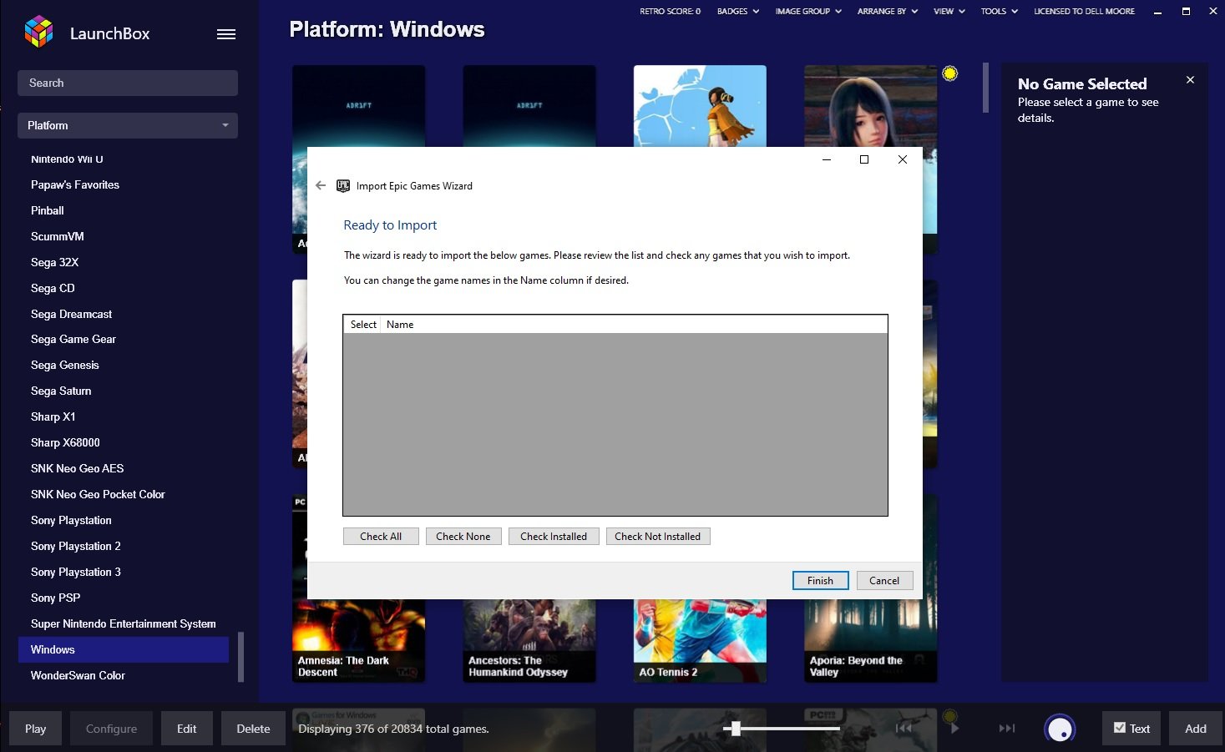This screenshot has width=1225, height=752.
Task: Select WonderSwan Color platform
Action: [x=78, y=675]
